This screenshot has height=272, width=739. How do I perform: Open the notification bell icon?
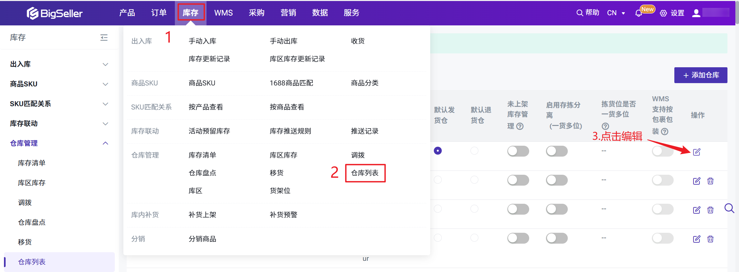pos(638,13)
